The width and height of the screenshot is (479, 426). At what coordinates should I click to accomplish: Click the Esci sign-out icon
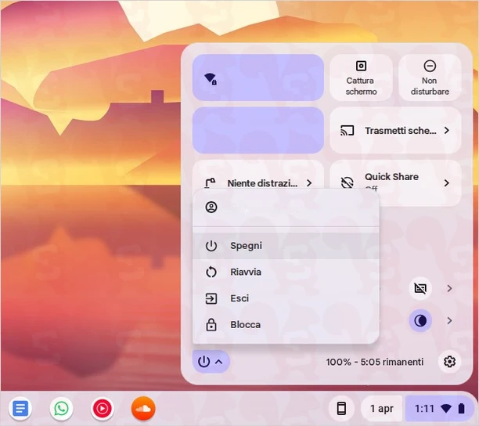(x=211, y=298)
